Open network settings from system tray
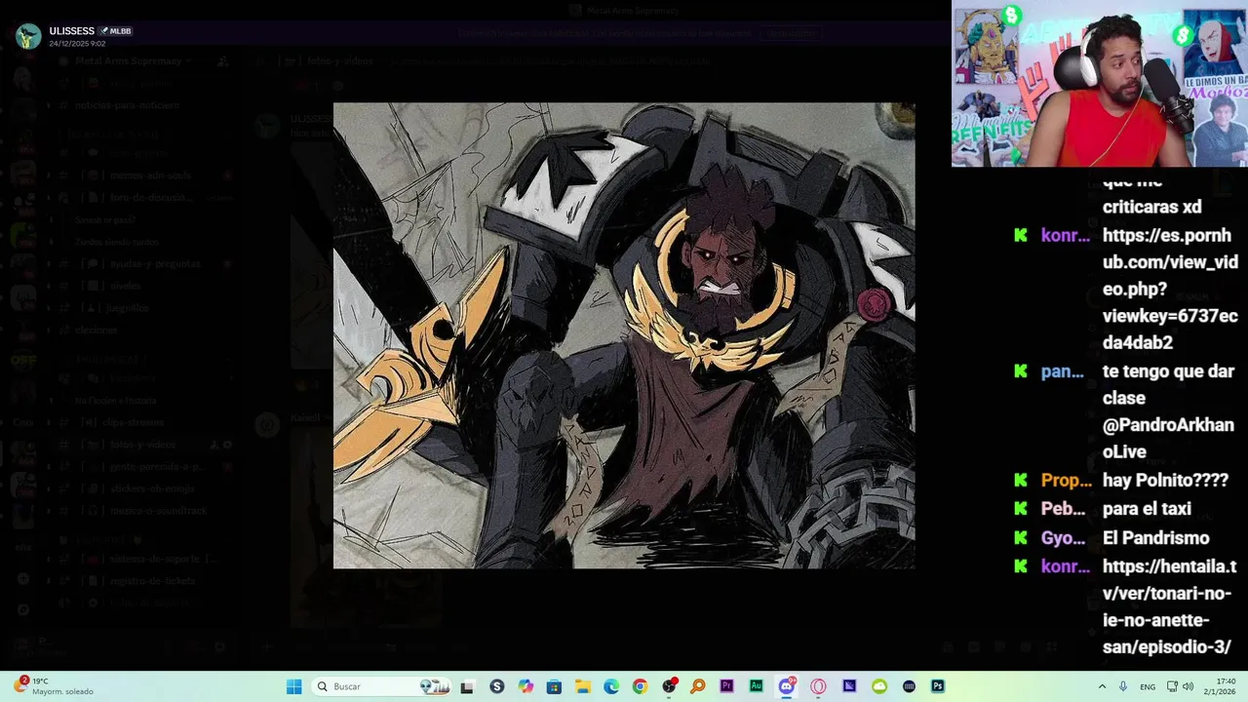Viewport: 1248px width, 702px height. point(1172,686)
